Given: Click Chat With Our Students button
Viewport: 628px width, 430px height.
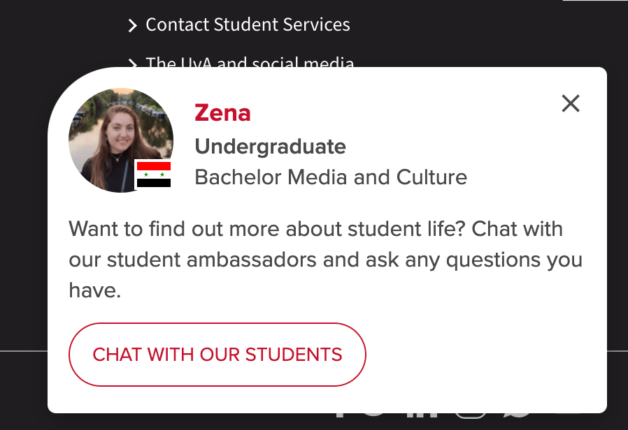Looking at the screenshot, I should pyautogui.click(x=217, y=355).
